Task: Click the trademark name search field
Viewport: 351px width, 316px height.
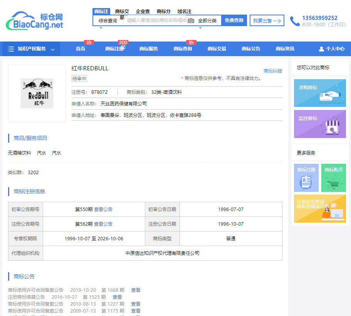Action: tap(156, 20)
